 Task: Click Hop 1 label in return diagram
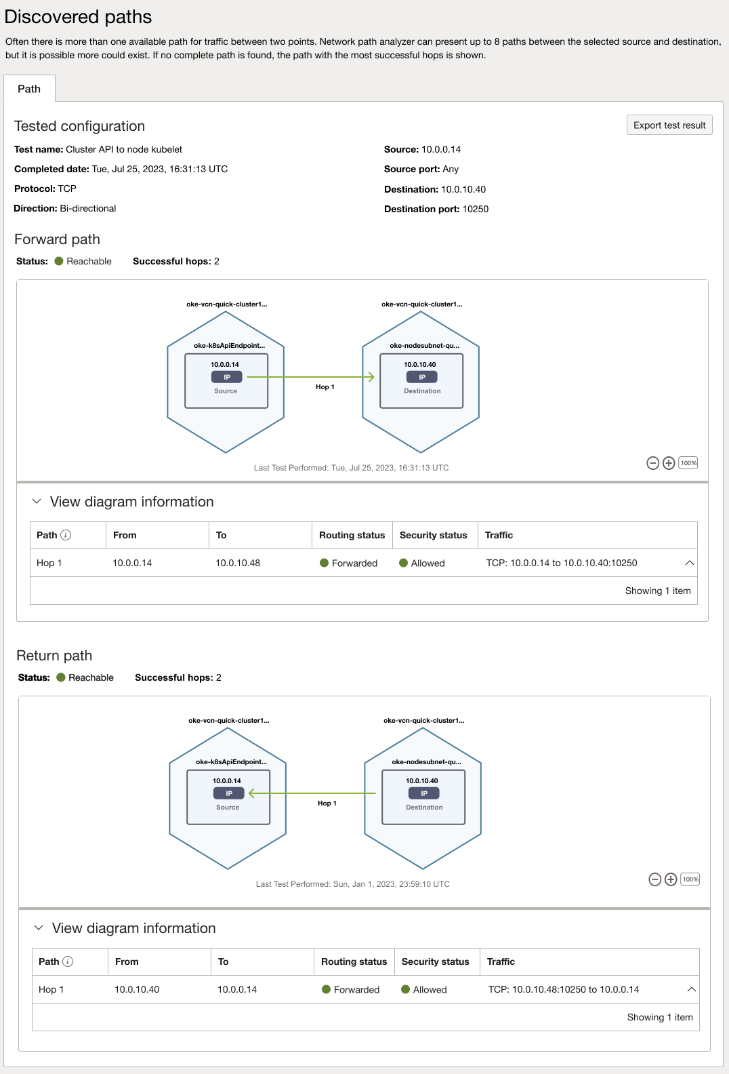click(x=327, y=803)
